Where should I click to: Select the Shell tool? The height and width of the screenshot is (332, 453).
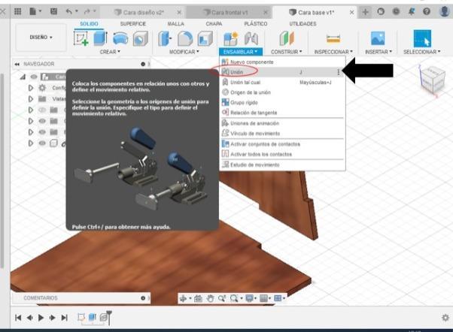point(205,38)
